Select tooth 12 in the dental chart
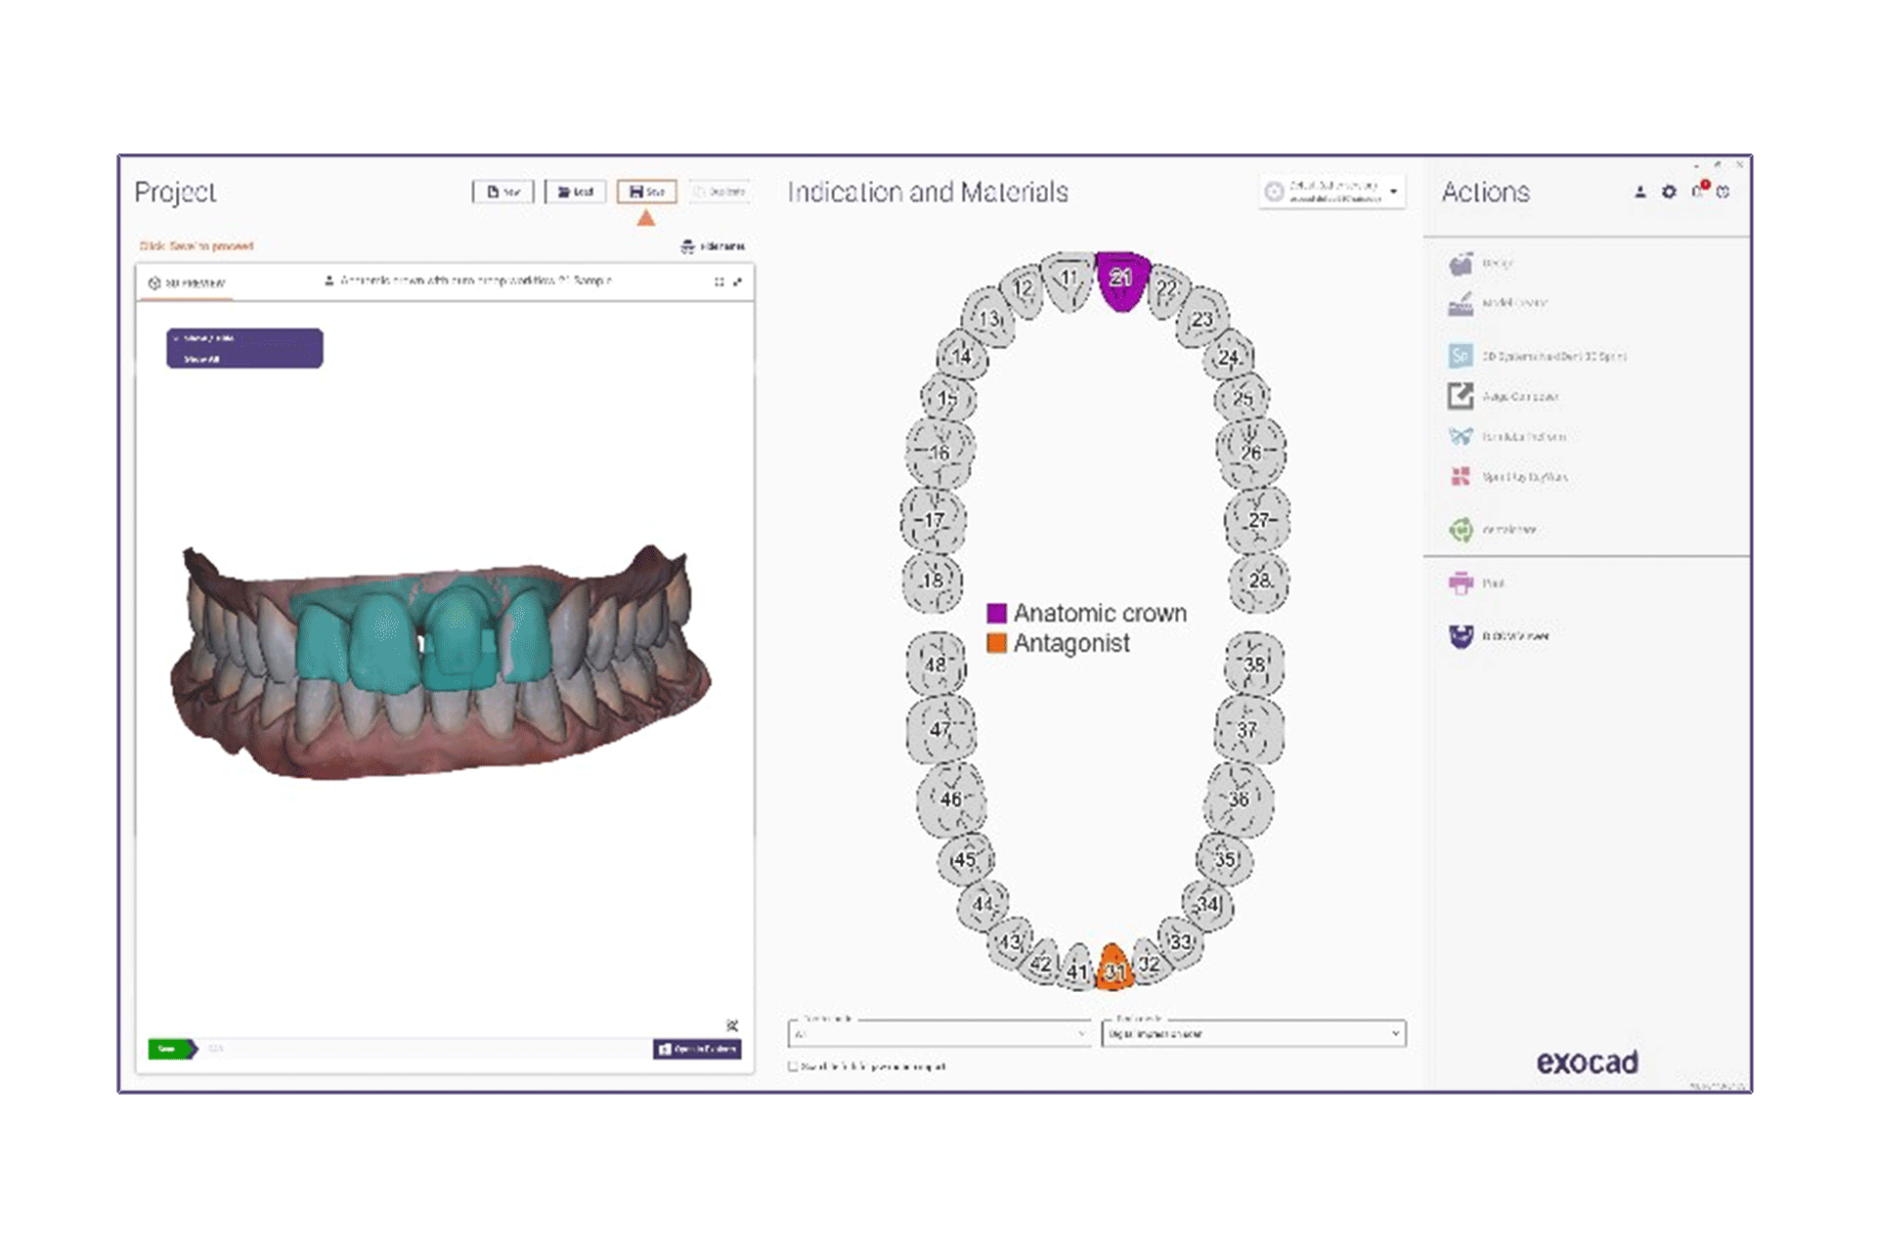This screenshot has height=1251, width=1877. coord(1023,289)
